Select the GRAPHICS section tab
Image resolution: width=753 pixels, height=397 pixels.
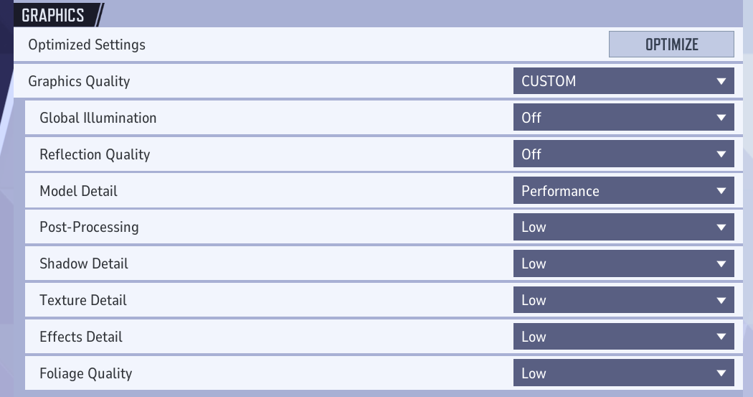55,15
